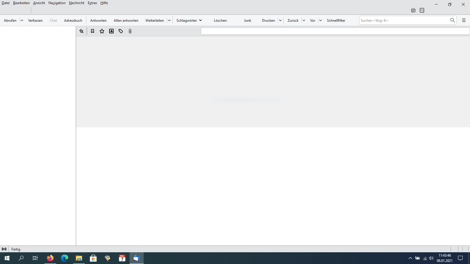Viewport: 470px width, 264px height.
Task: Click the Abrufen button
Action: (10, 21)
